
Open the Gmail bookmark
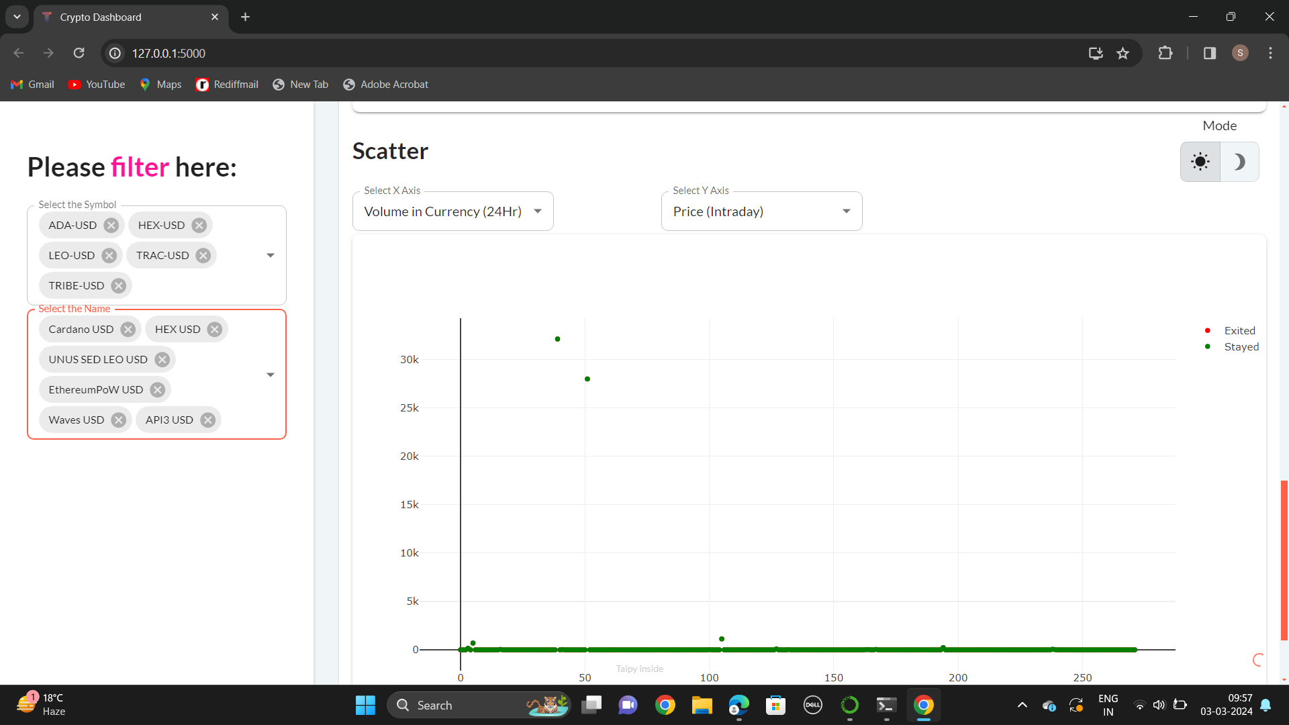pos(33,85)
